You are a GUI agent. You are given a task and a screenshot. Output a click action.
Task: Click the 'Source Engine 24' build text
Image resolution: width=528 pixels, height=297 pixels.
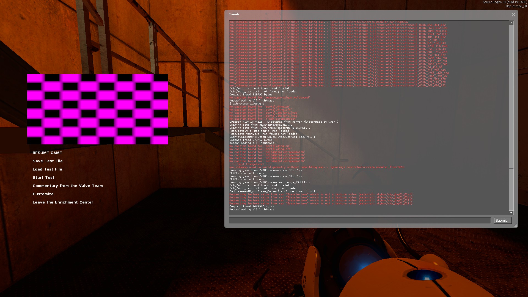click(505, 2)
